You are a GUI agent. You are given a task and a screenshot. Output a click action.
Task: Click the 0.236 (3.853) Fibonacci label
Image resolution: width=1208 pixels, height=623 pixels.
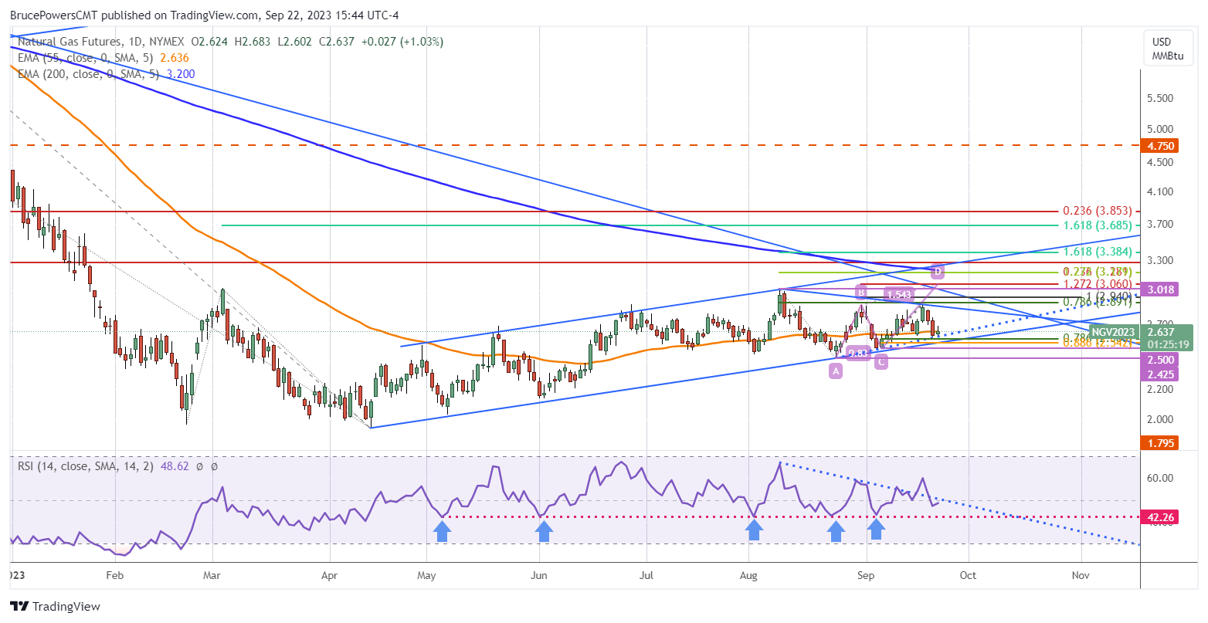click(1098, 211)
